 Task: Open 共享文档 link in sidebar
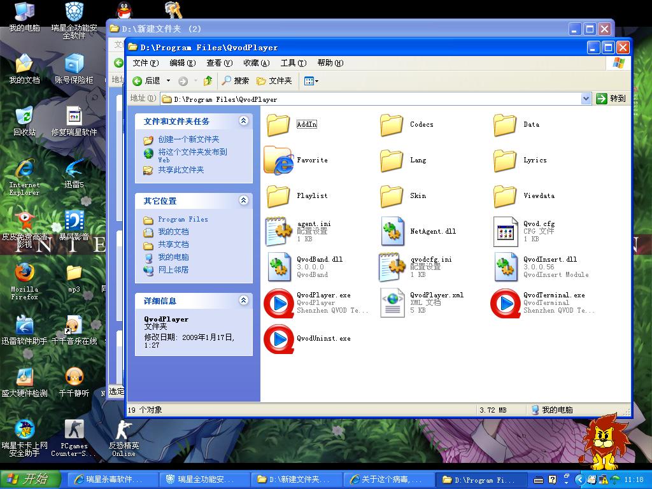tap(173, 244)
